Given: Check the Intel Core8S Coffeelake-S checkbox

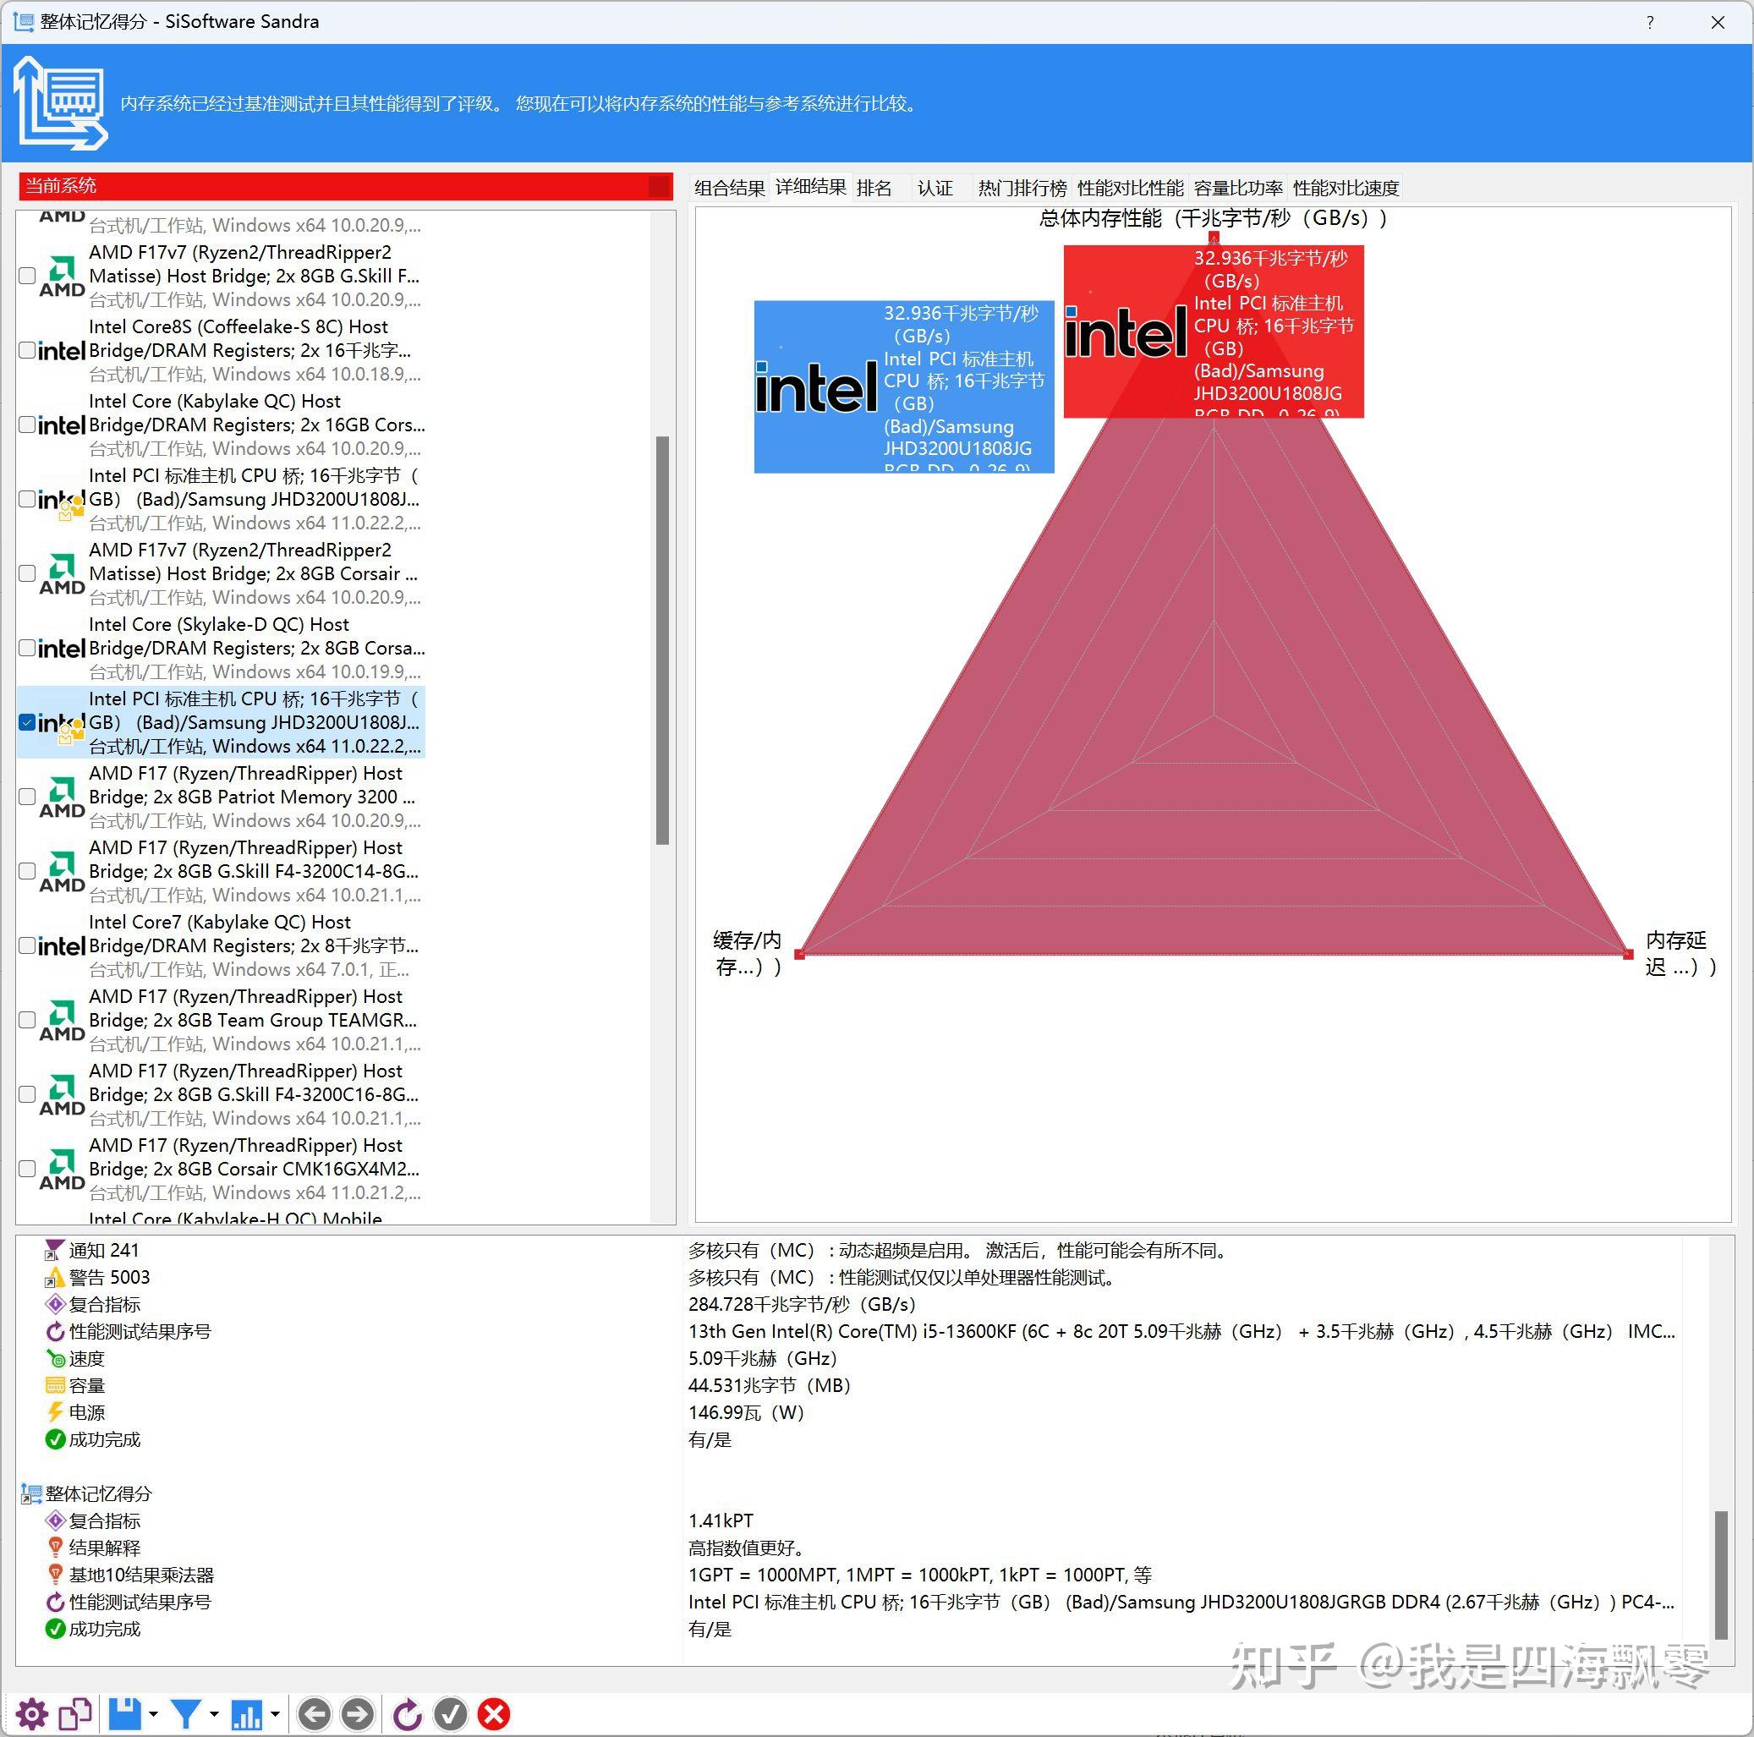Looking at the screenshot, I should (x=27, y=350).
